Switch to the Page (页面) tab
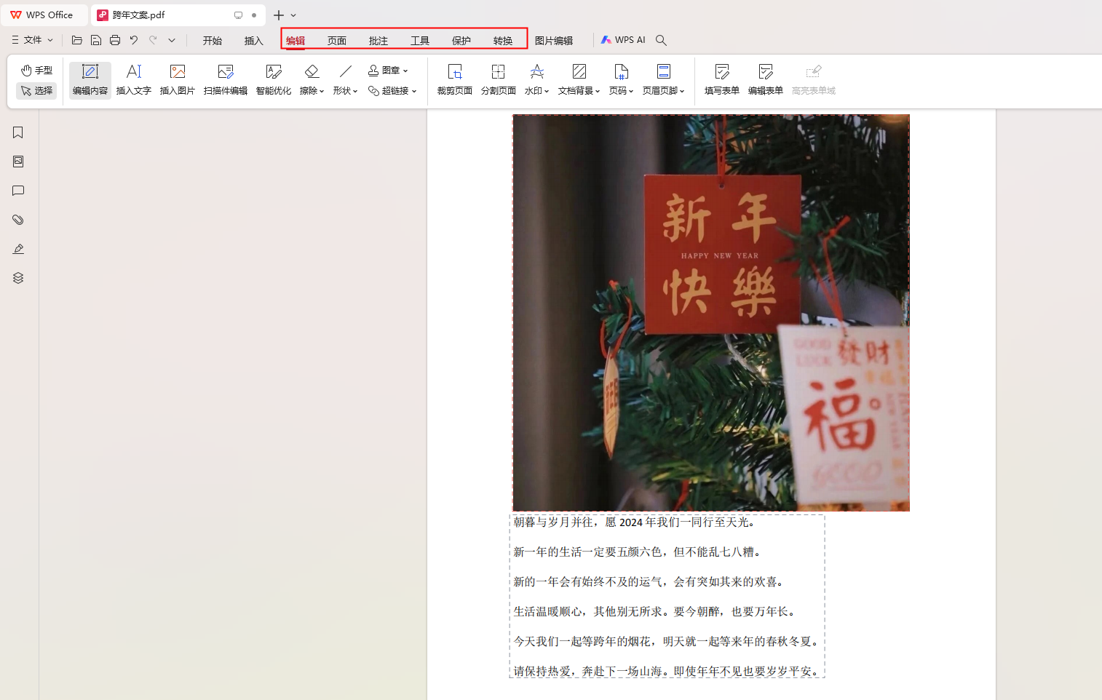1102x700 pixels. point(337,41)
